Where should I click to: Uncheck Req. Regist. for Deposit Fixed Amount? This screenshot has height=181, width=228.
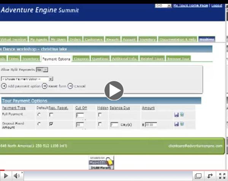point(51,124)
